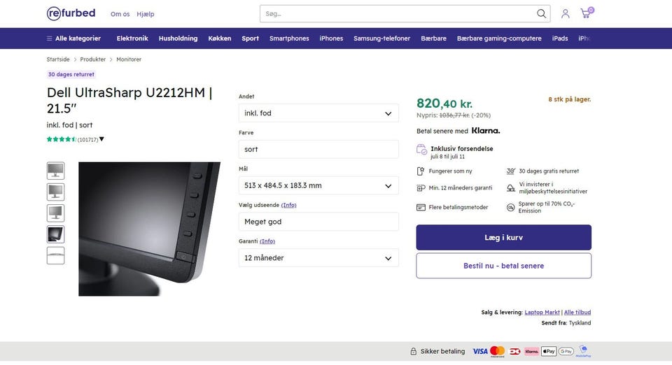Open the shopping cart icon
The height and width of the screenshot is (365, 672).
586,13
